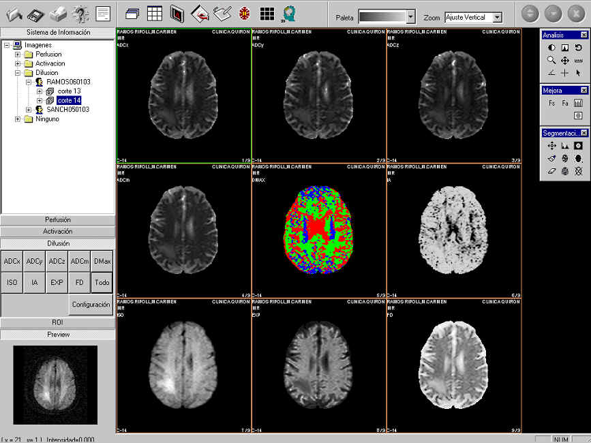This screenshot has height=443, width=591.
Task: Open the ROI panel tab
Action: click(x=58, y=322)
